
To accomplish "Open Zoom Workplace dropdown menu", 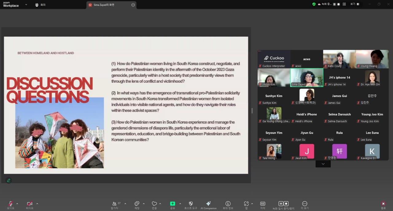I will click(26, 5).
